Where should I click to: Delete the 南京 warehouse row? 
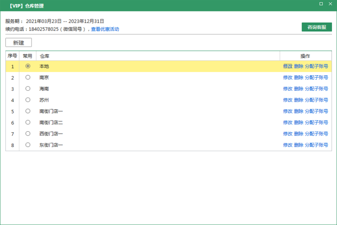click(298, 78)
